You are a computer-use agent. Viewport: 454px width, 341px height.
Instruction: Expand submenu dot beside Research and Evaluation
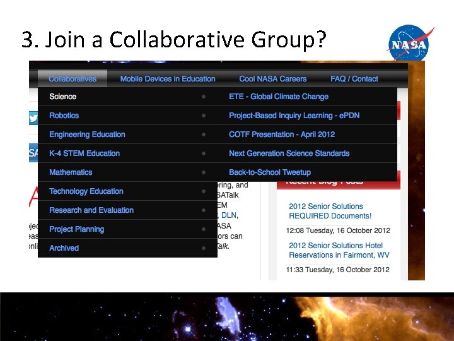(x=204, y=210)
